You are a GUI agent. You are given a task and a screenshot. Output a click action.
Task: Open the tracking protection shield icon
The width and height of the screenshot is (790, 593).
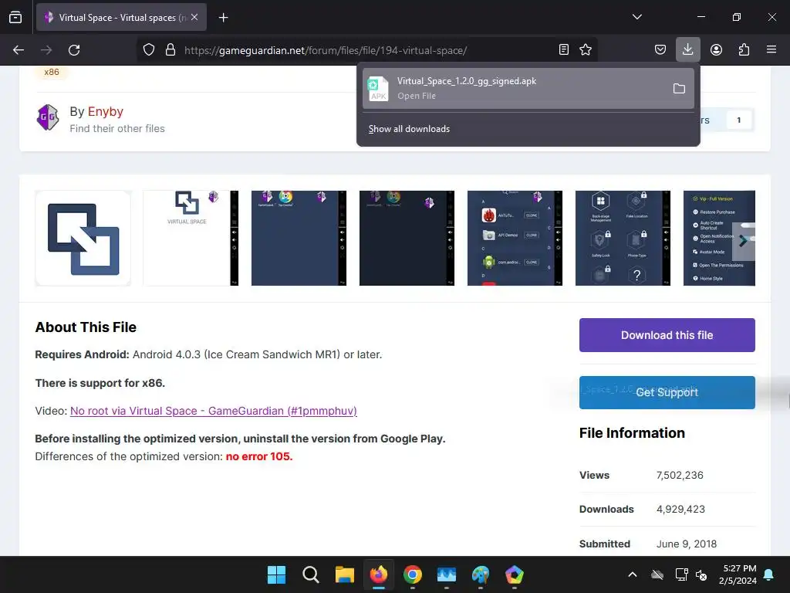tap(149, 49)
